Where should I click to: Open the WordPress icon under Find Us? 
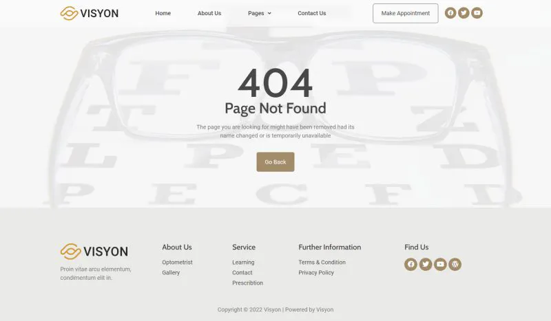click(455, 264)
